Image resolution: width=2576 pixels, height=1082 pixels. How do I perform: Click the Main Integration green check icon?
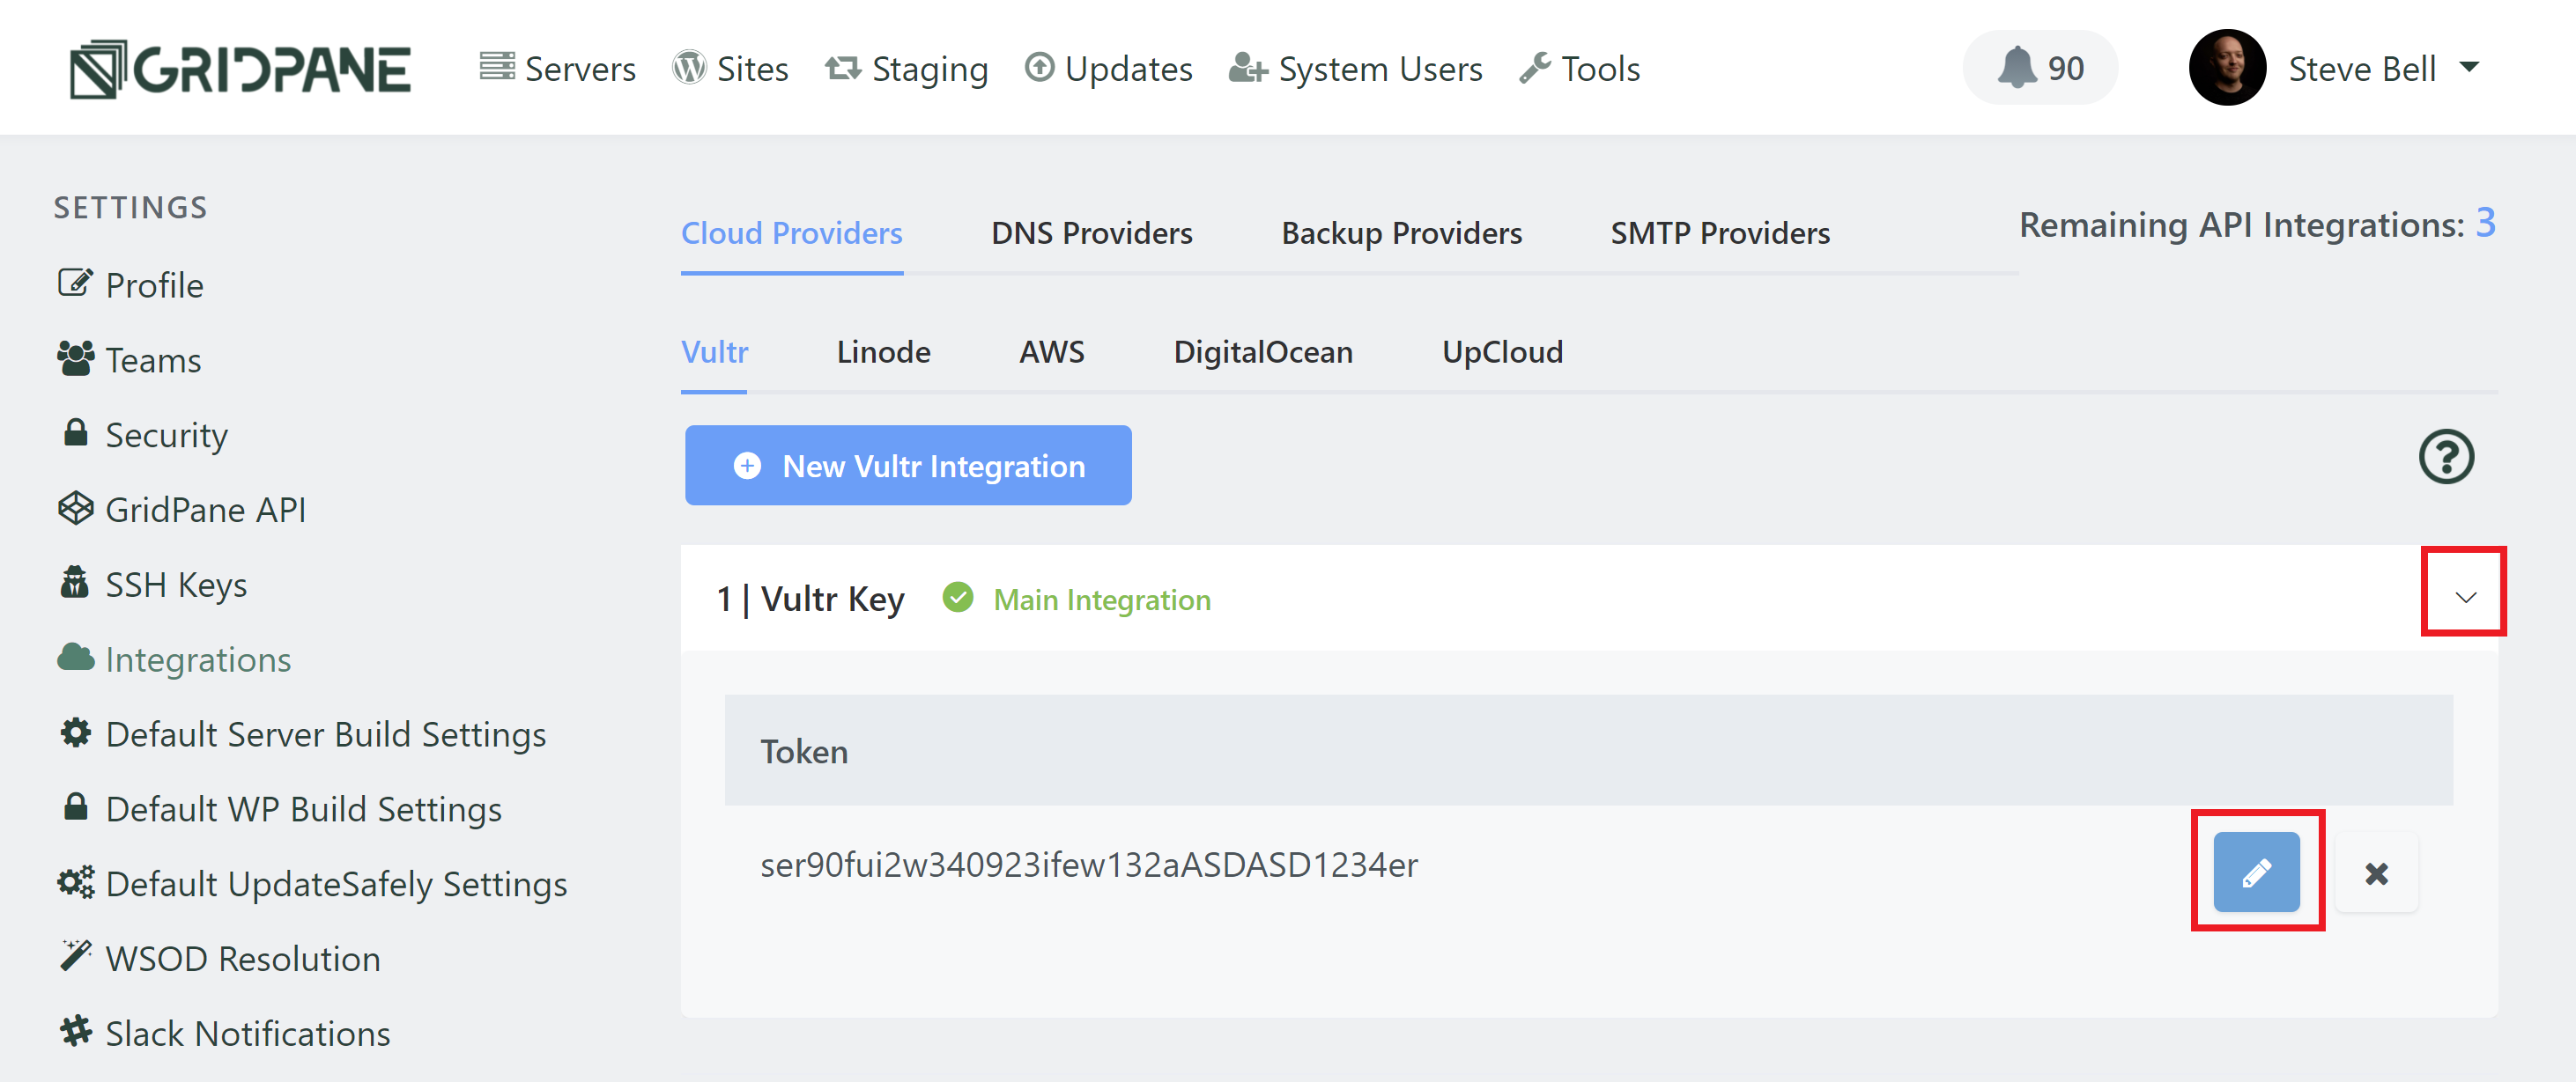click(957, 599)
